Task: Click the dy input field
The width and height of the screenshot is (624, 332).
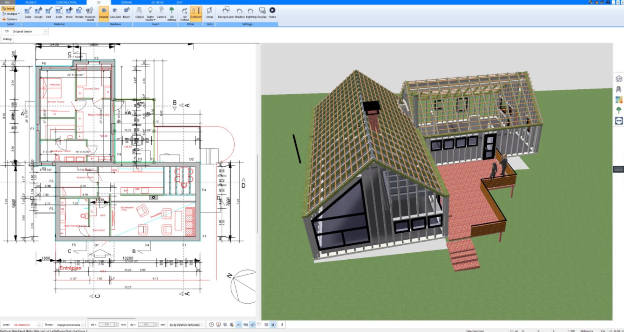Action: (146, 325)
